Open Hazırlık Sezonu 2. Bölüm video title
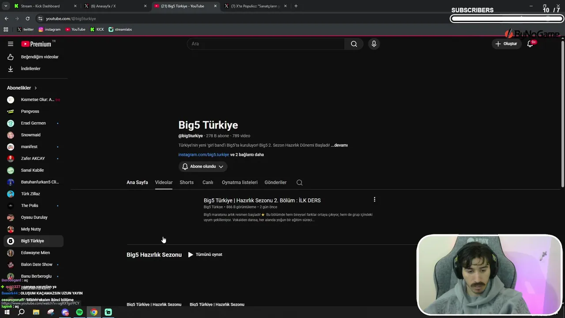 (262, 201)
